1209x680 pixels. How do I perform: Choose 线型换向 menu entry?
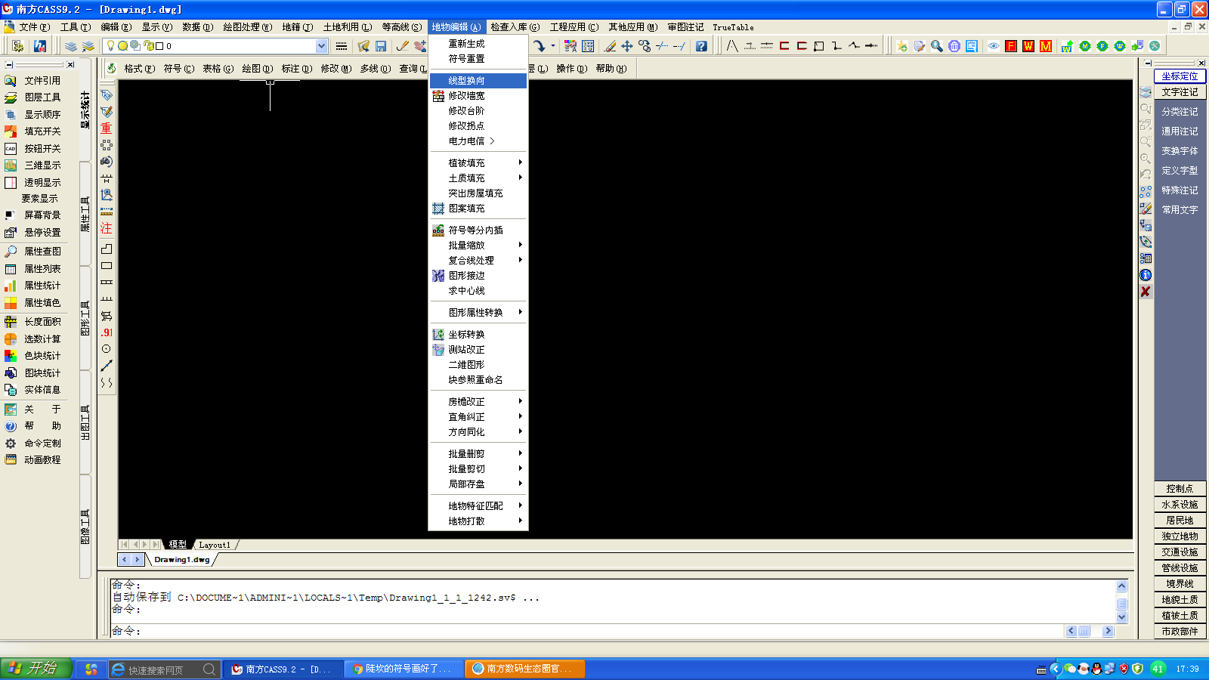tap(478, 80)
